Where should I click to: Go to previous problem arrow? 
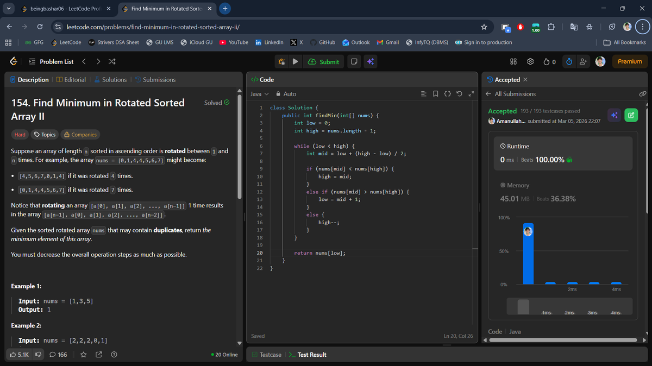tap(85, 62)
